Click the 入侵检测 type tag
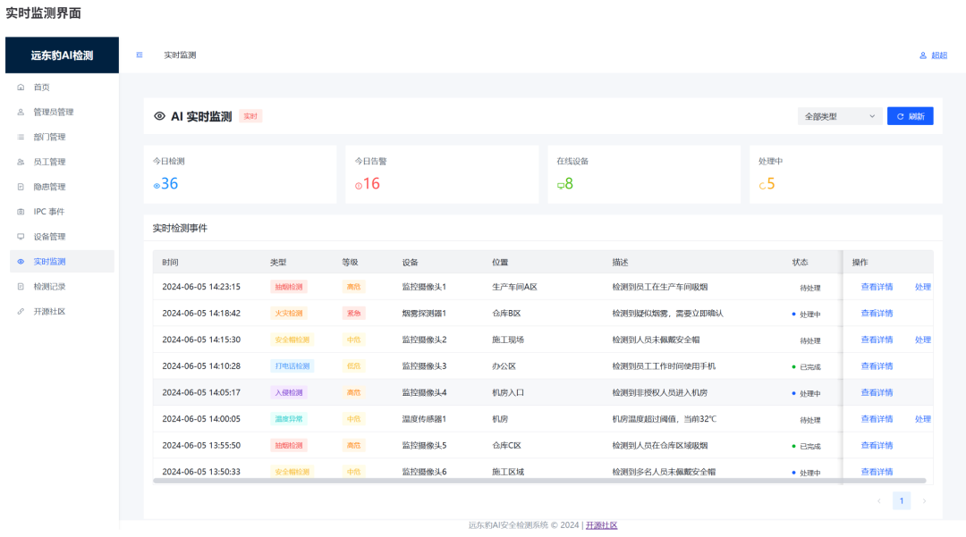The image size is (966, 537). 289,392
